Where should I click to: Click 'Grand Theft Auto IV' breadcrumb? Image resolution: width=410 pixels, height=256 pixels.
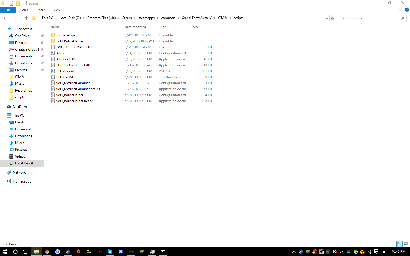tap(196, 18)
